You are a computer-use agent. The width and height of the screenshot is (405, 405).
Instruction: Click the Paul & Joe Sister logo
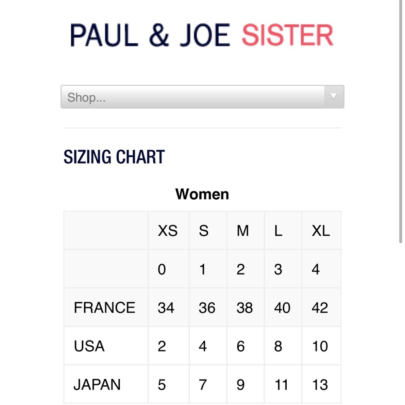click(x=202, y=35)
